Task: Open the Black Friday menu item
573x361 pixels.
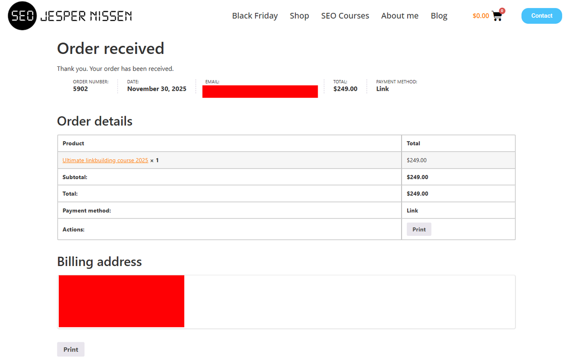Action: [x=255, y=16]
